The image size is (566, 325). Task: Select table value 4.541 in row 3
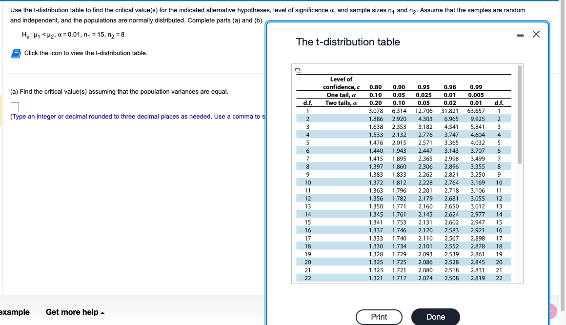click(x=451, y=127)
